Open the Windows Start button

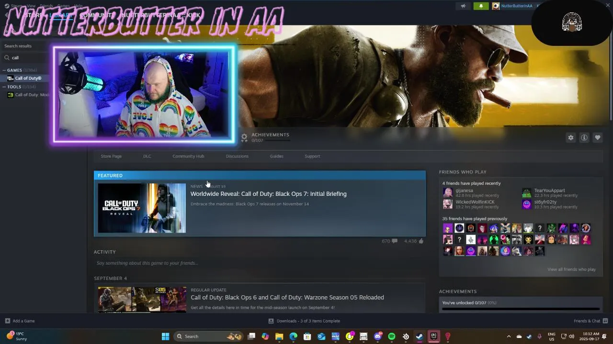pyautogui.click(x=165, y=336)
